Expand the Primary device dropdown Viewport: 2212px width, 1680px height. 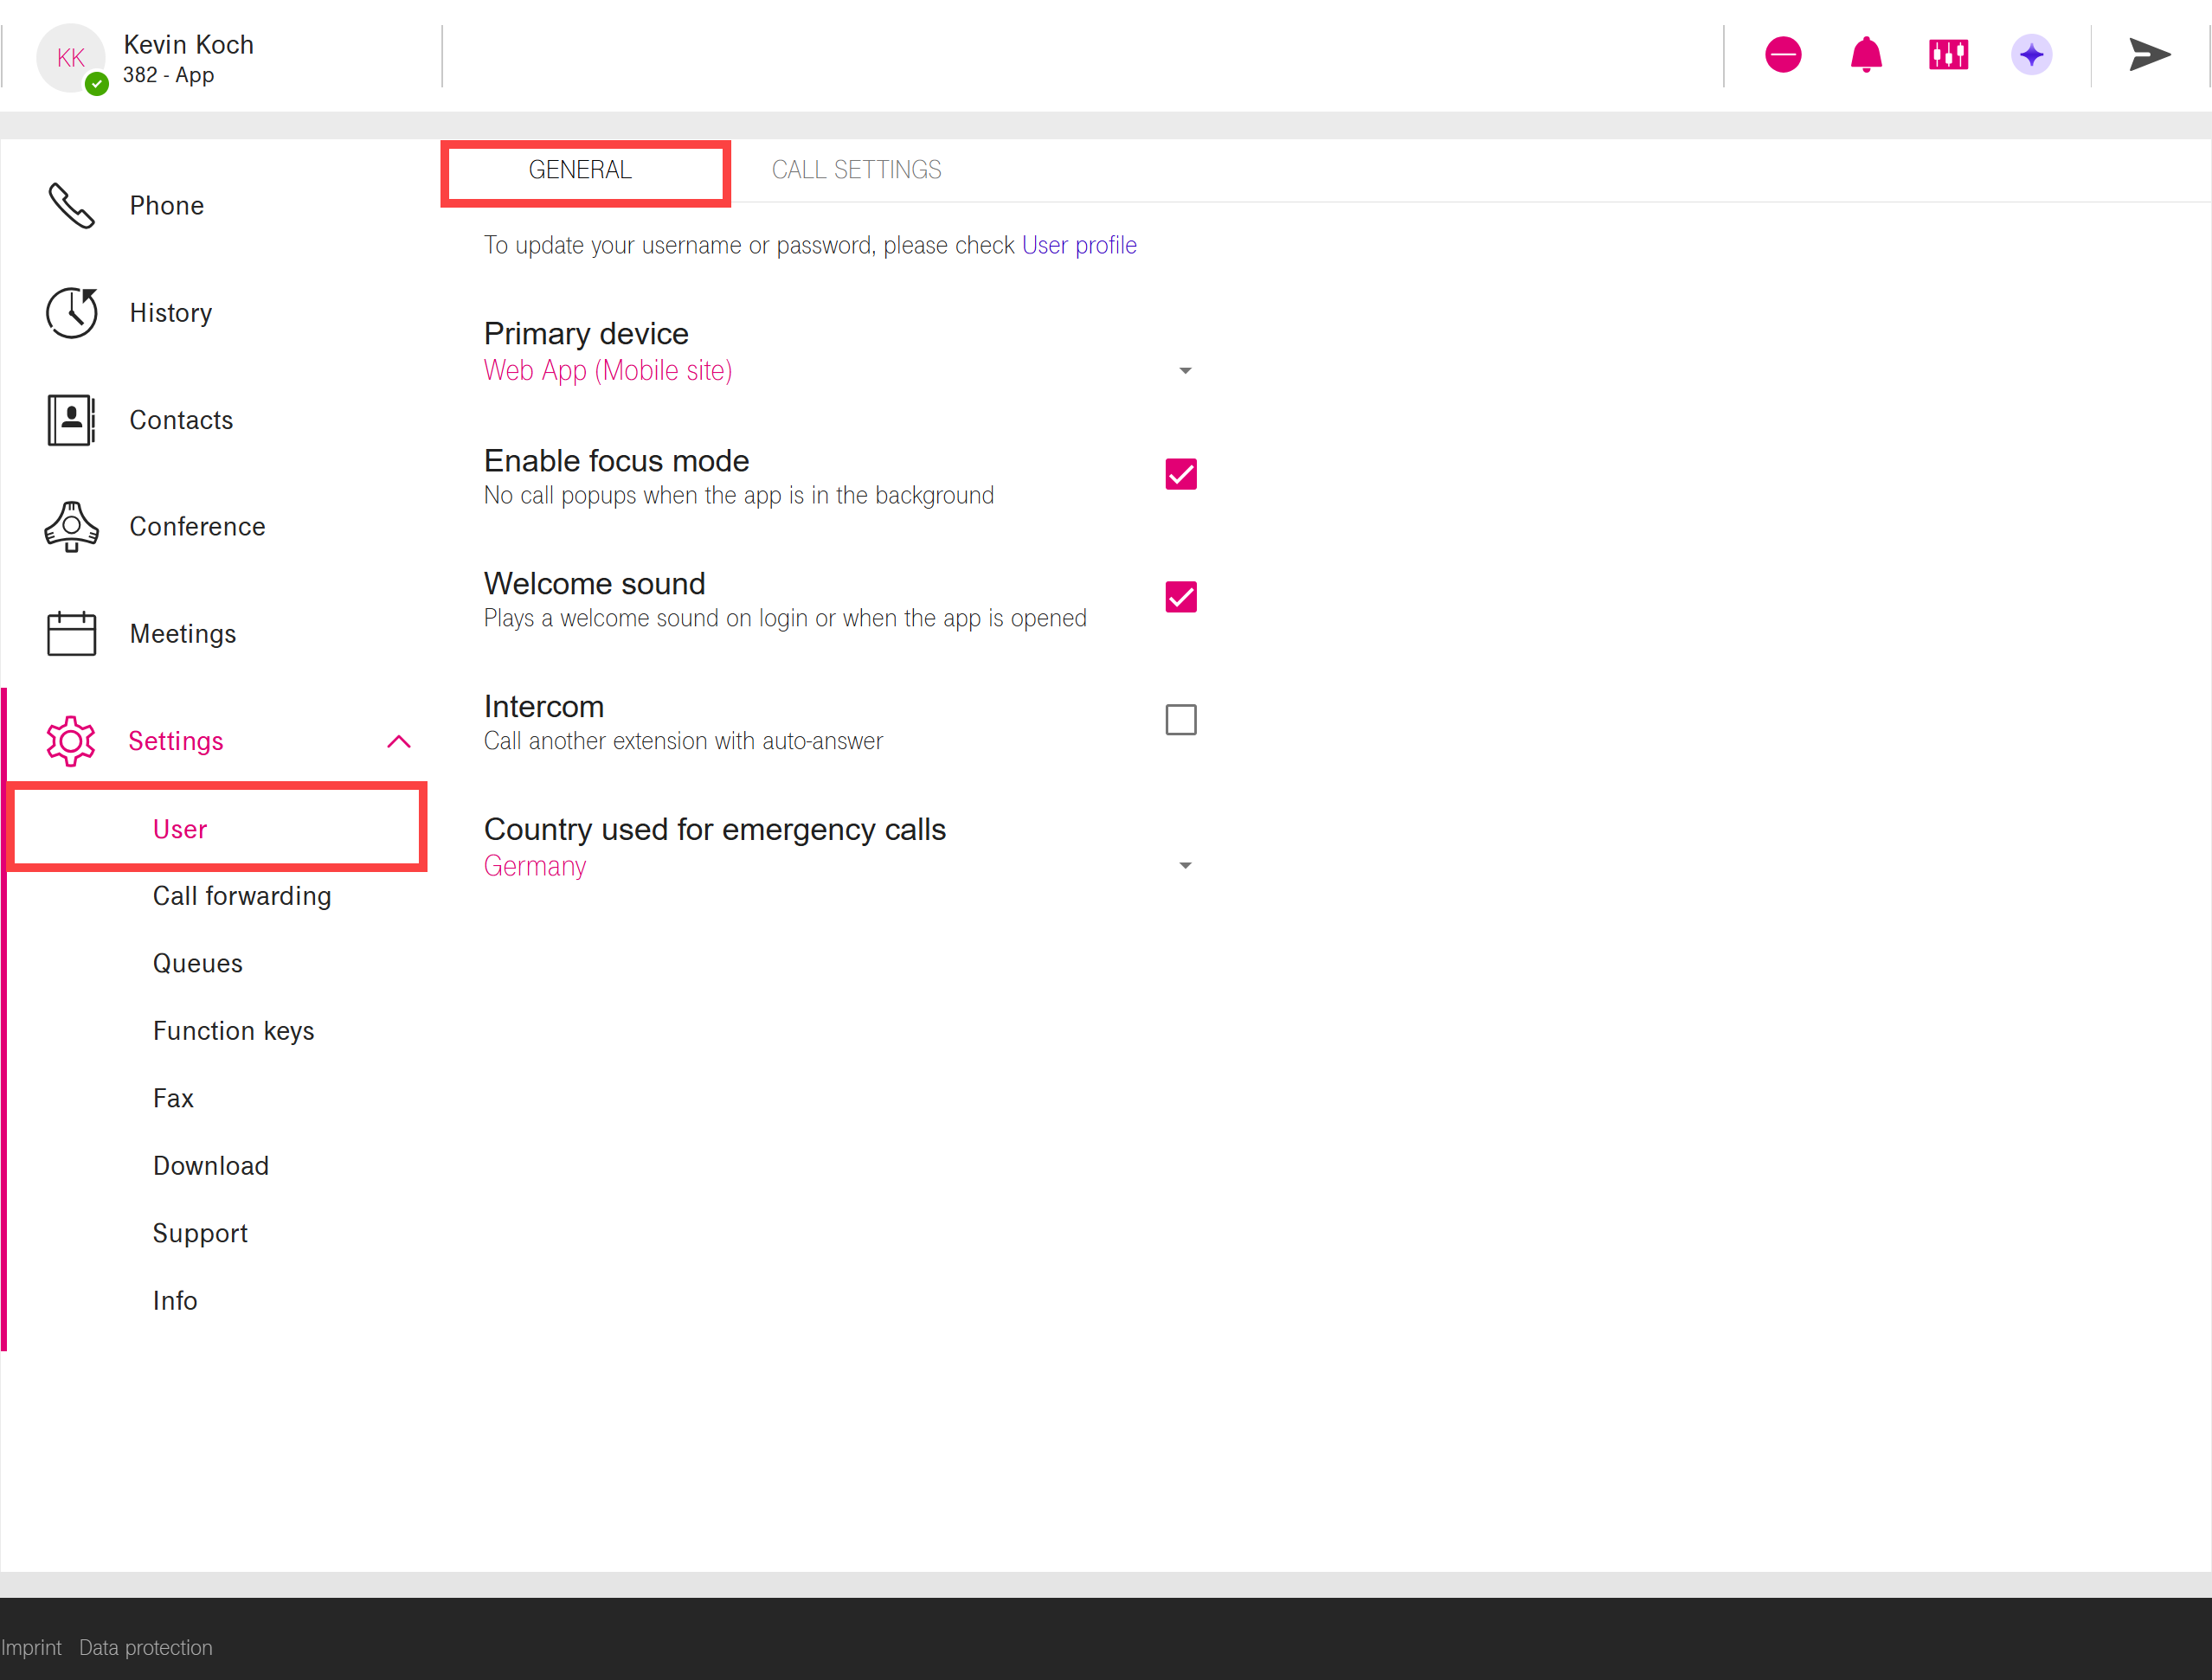click(1185, 371)
